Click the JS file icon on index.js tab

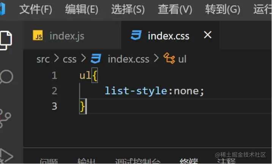pos(38,36)
